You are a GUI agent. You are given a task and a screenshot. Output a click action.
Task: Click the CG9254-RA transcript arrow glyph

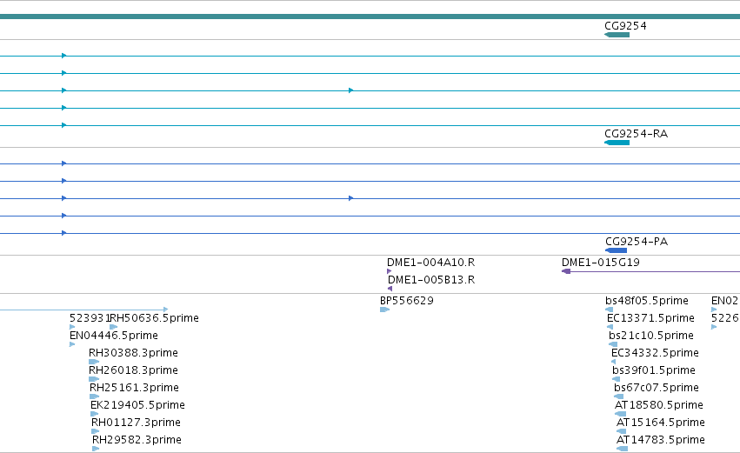click(x=617, y=143)
